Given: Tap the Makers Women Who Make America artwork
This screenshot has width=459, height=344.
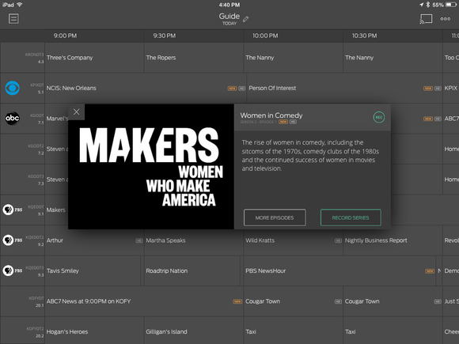Looking at the screenshot, I should [x=151, y=166].
